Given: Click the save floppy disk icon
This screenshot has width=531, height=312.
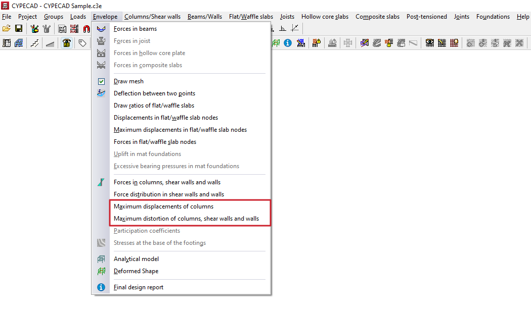Looking at the screenshot, I should (19, 29).
